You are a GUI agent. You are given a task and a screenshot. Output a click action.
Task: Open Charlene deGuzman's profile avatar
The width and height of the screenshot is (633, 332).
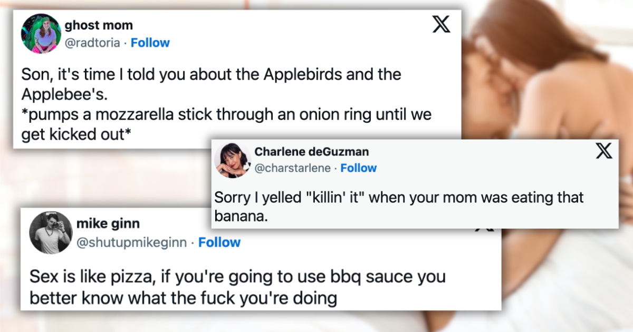[232, 159]
